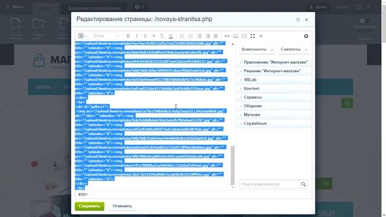Open the Сниппеты panel dropdown
386x217 pixels.
pos(294,49)
